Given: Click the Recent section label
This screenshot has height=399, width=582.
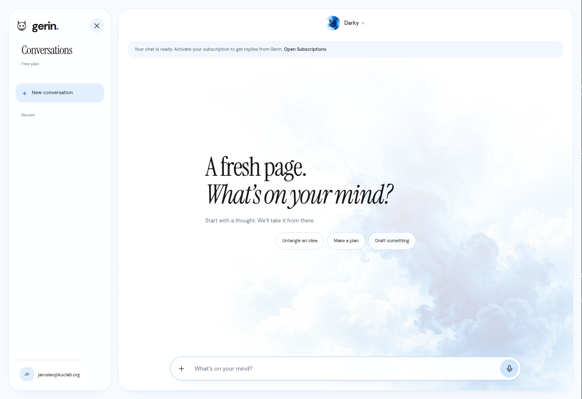Looking at the screenshot, I should point(28,115).
